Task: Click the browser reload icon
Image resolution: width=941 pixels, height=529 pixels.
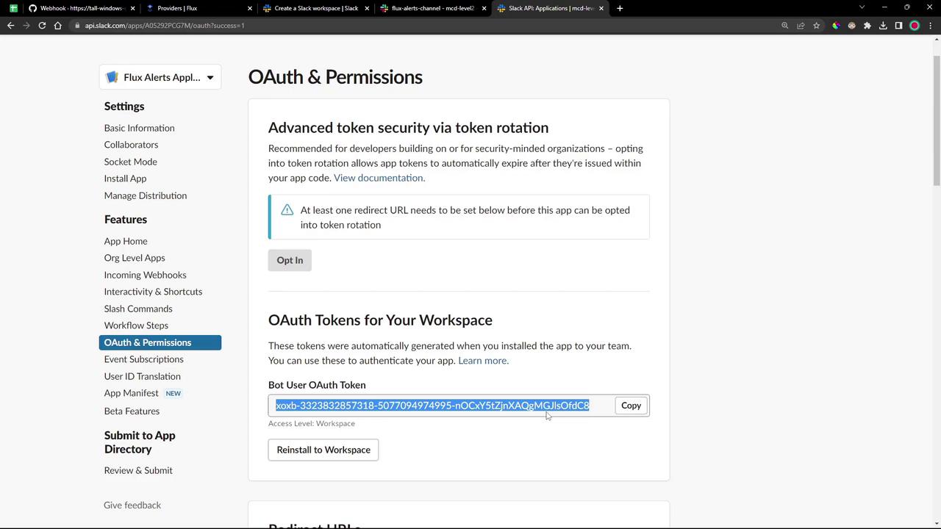Action: pyautogui.click(x=42, y=26)
